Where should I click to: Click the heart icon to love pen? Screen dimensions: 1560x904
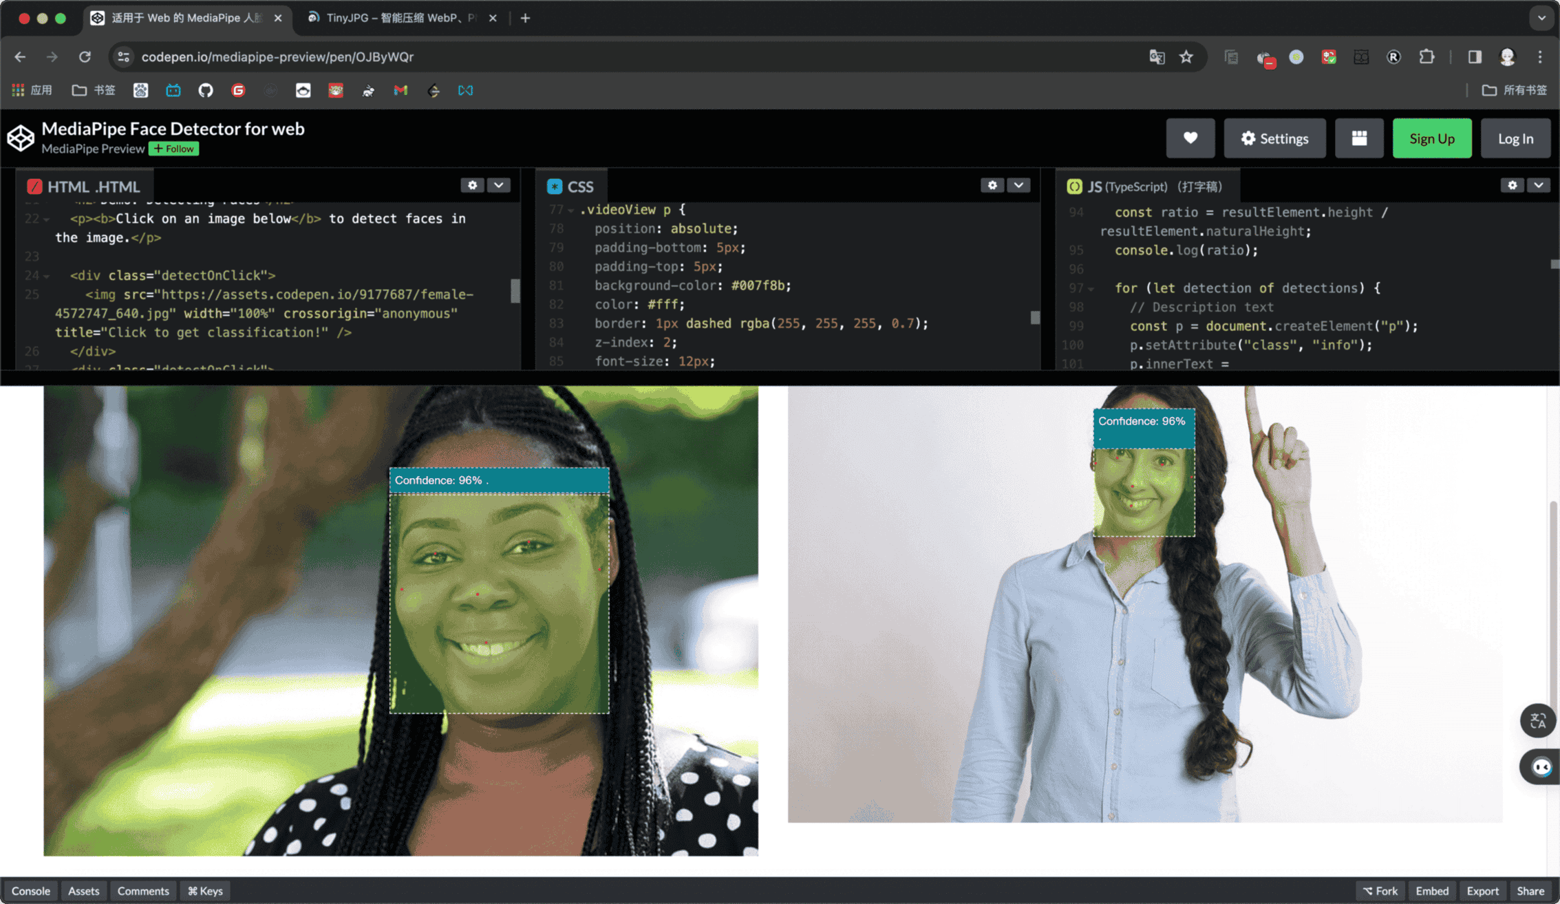click(1190, 138)
